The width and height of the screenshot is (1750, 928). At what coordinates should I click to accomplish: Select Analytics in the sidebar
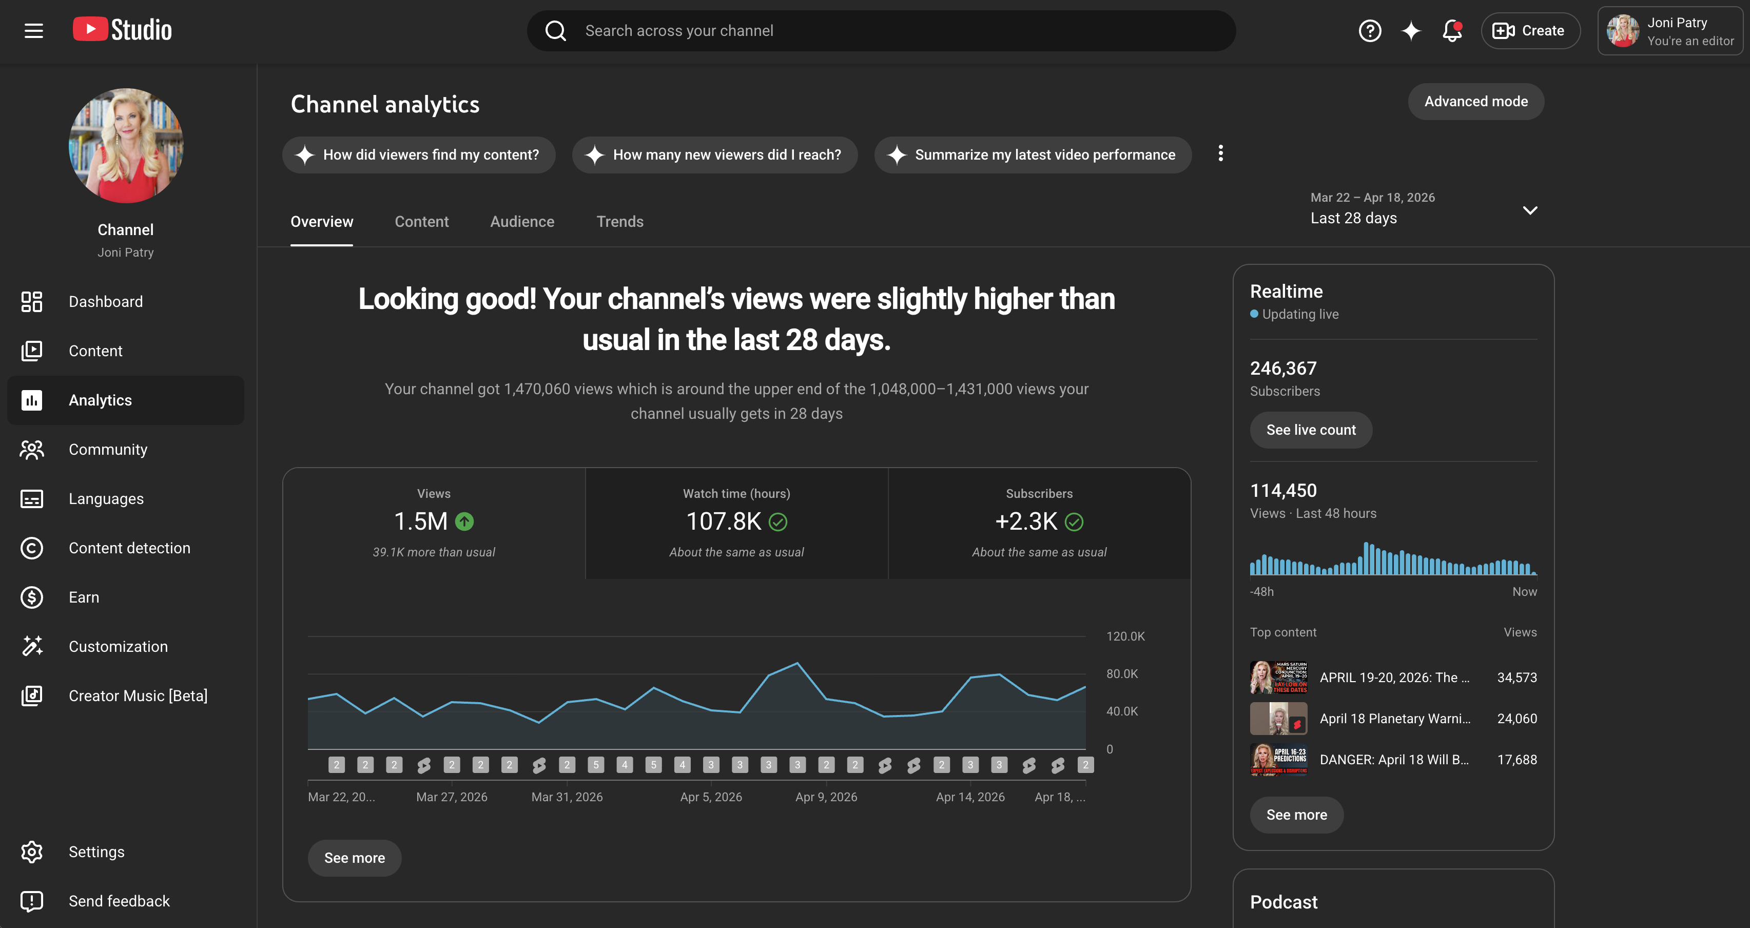[x=126, y=400]
